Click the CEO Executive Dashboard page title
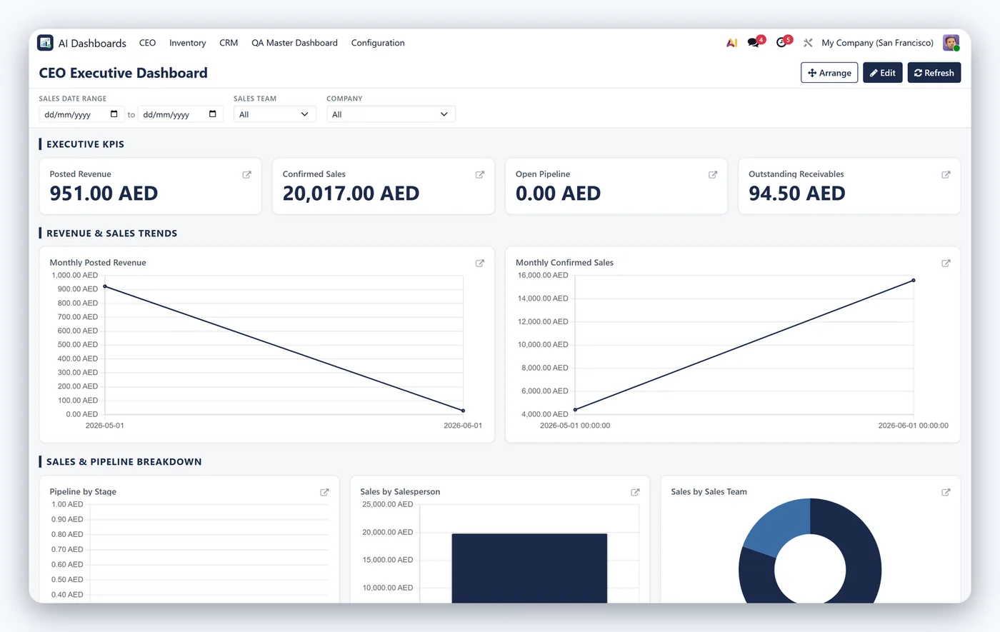The width and height of the screenshot is (1000, 632). click(x=123, y=73)
